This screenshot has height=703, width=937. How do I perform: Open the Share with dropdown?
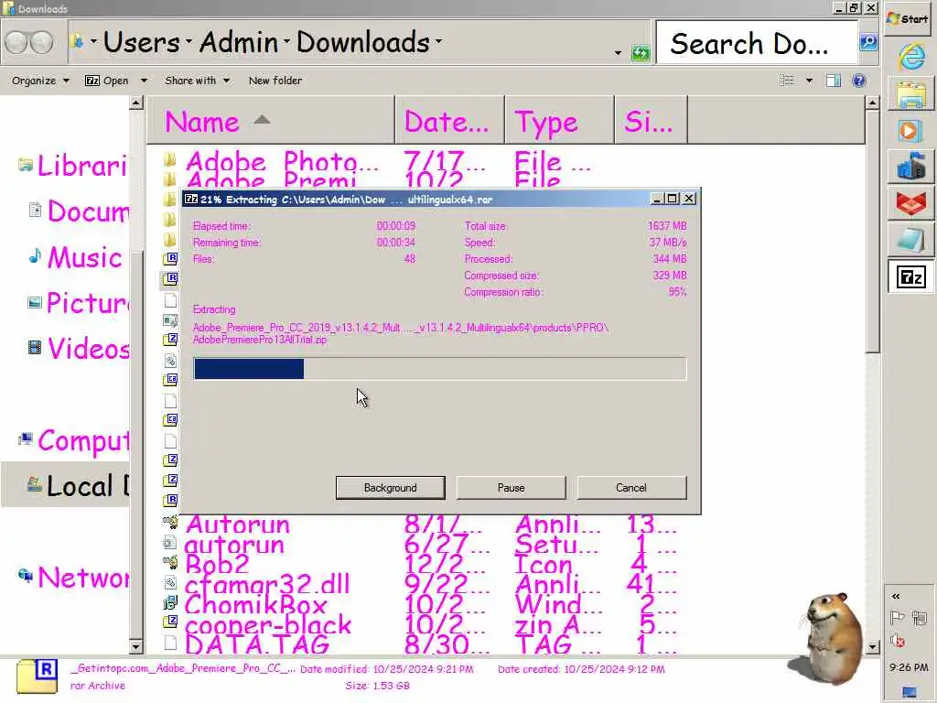coord(198,81)
